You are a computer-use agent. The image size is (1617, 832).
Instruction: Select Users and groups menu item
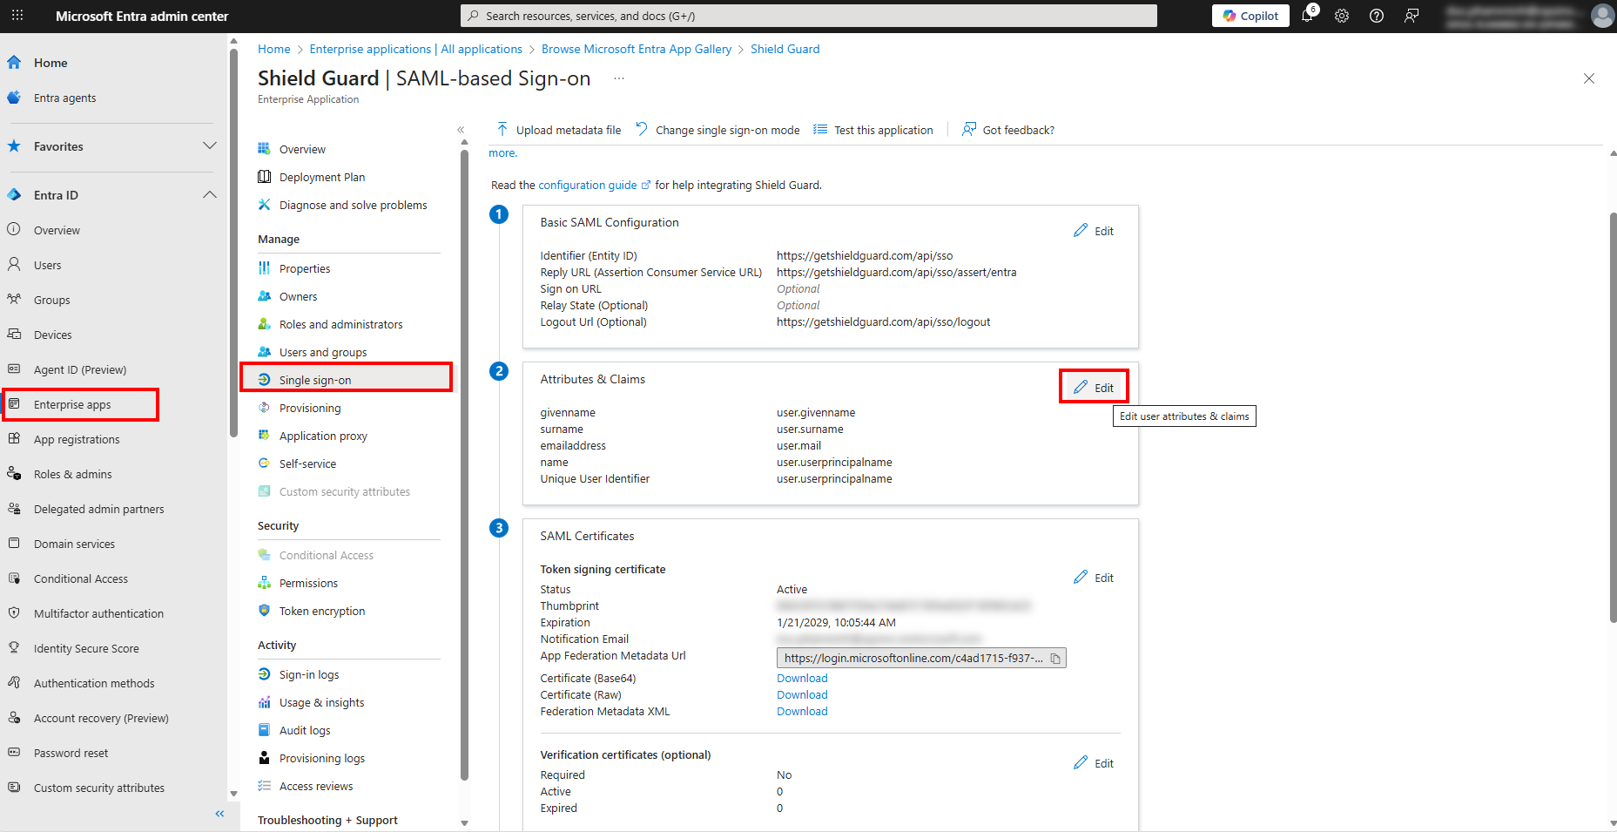pyautogui.click(x=323, y=353)
